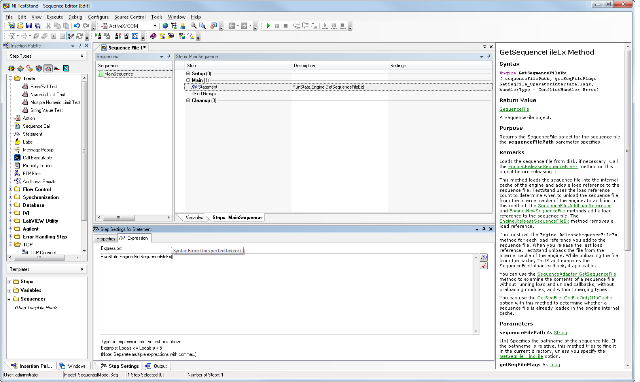Click the purple help book toolbar icon
This screenshot has height=382, width=640.
(x=153, y=36)
